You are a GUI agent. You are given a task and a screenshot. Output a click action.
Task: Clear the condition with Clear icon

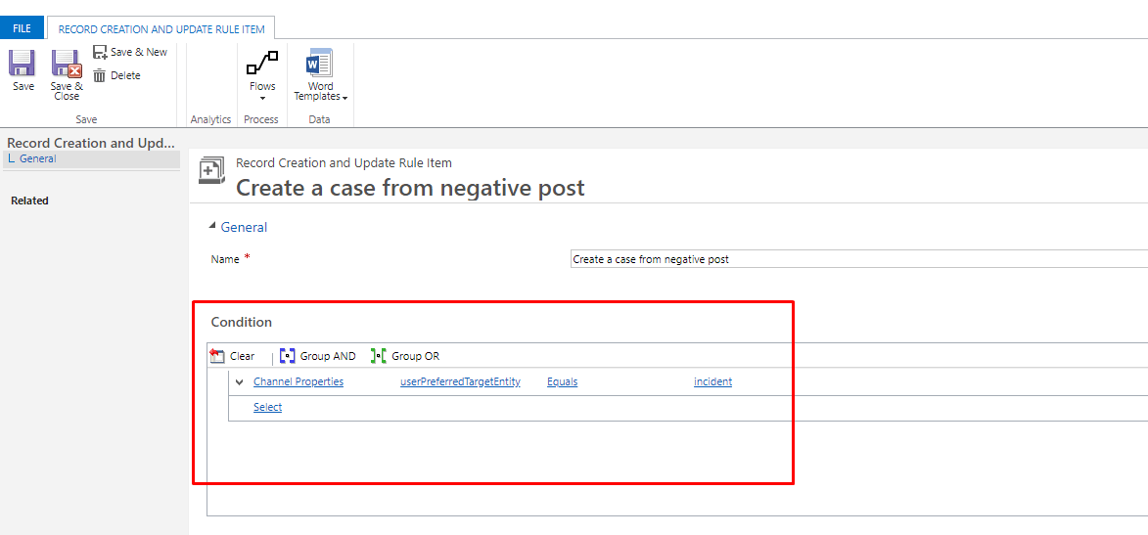pos(217,356)
